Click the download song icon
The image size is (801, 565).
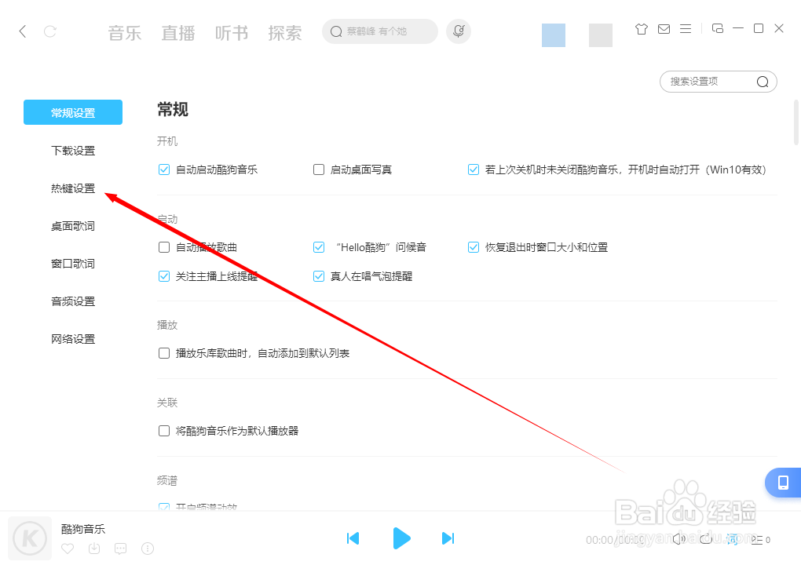point(94,549)
